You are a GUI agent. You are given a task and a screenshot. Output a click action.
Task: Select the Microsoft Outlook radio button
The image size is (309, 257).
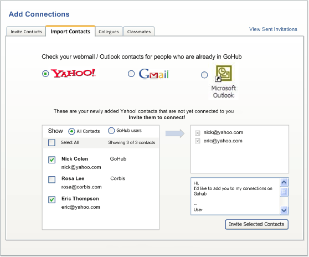pyautogui.click(x=204, y=75)
